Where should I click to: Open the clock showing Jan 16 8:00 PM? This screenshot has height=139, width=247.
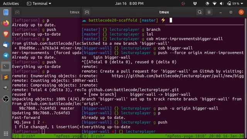pyautogui.click(x=129, y=3)
